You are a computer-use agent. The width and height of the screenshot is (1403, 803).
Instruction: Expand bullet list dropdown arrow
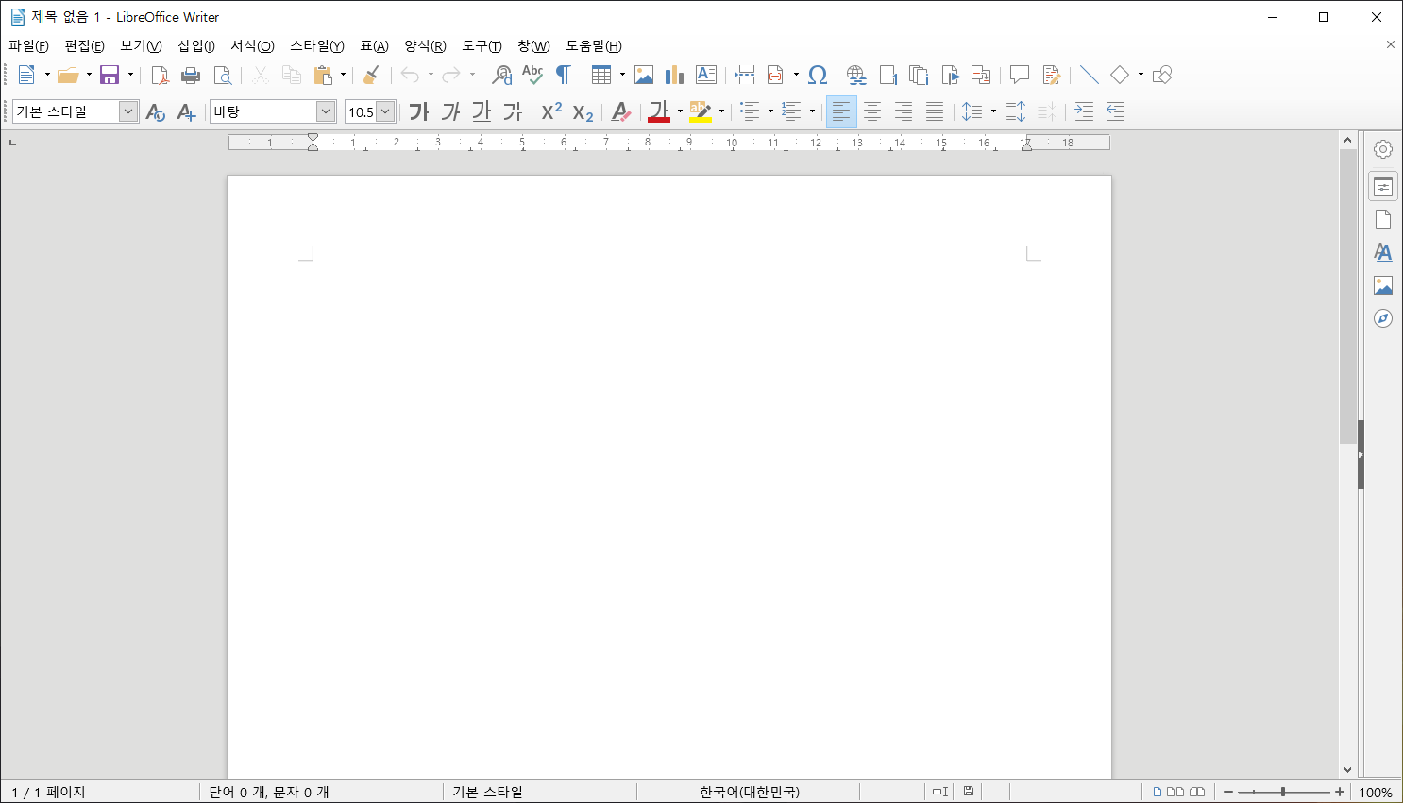pos(770,111)
